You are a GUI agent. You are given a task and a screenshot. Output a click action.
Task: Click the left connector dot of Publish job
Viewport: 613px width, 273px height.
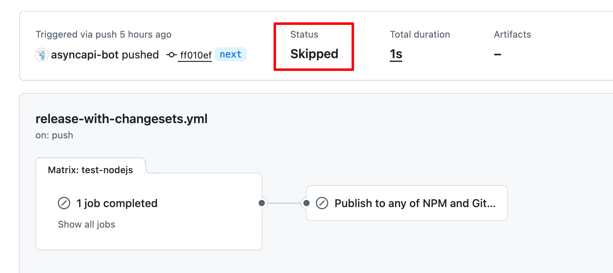coord(306,203)
